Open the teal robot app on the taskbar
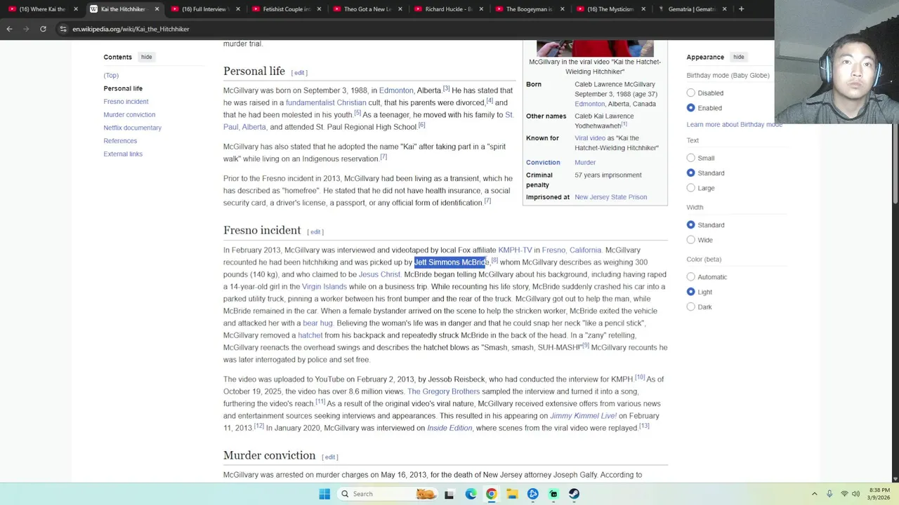 553,494
